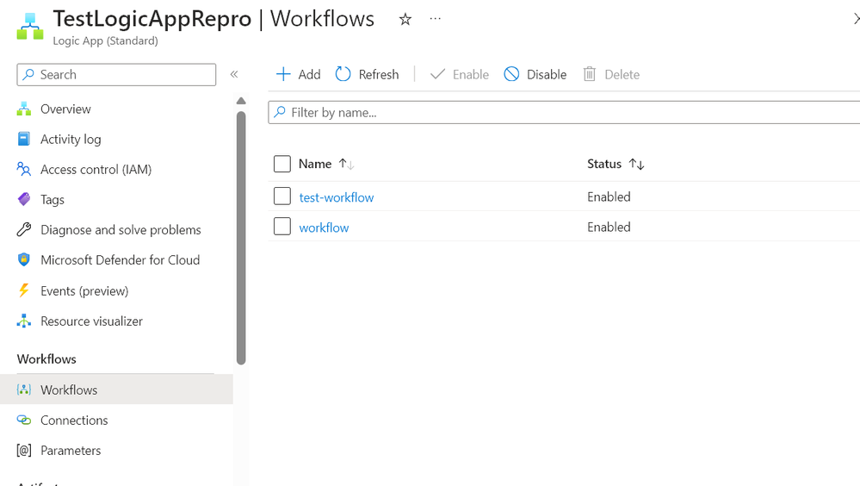
Task: Check the workflow row checkbox
Action: 282,227
